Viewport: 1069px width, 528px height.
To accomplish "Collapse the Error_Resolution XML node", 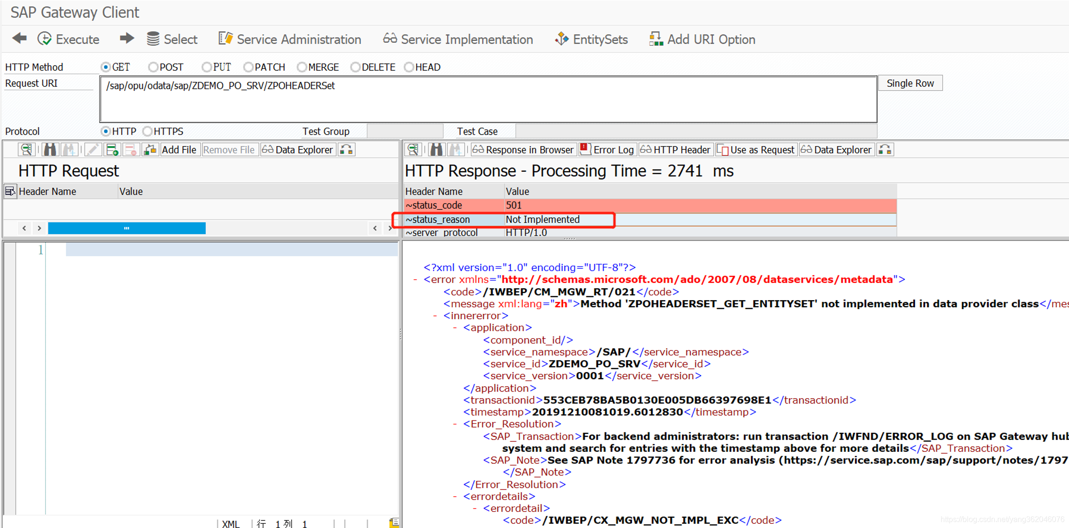I will (x=455, y=424).
